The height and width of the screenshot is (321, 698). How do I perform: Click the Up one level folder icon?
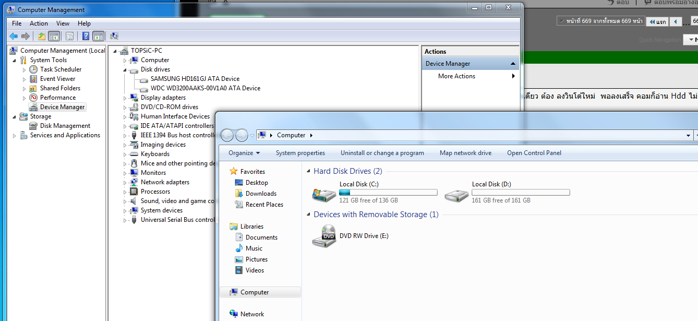tap(42, 37)
